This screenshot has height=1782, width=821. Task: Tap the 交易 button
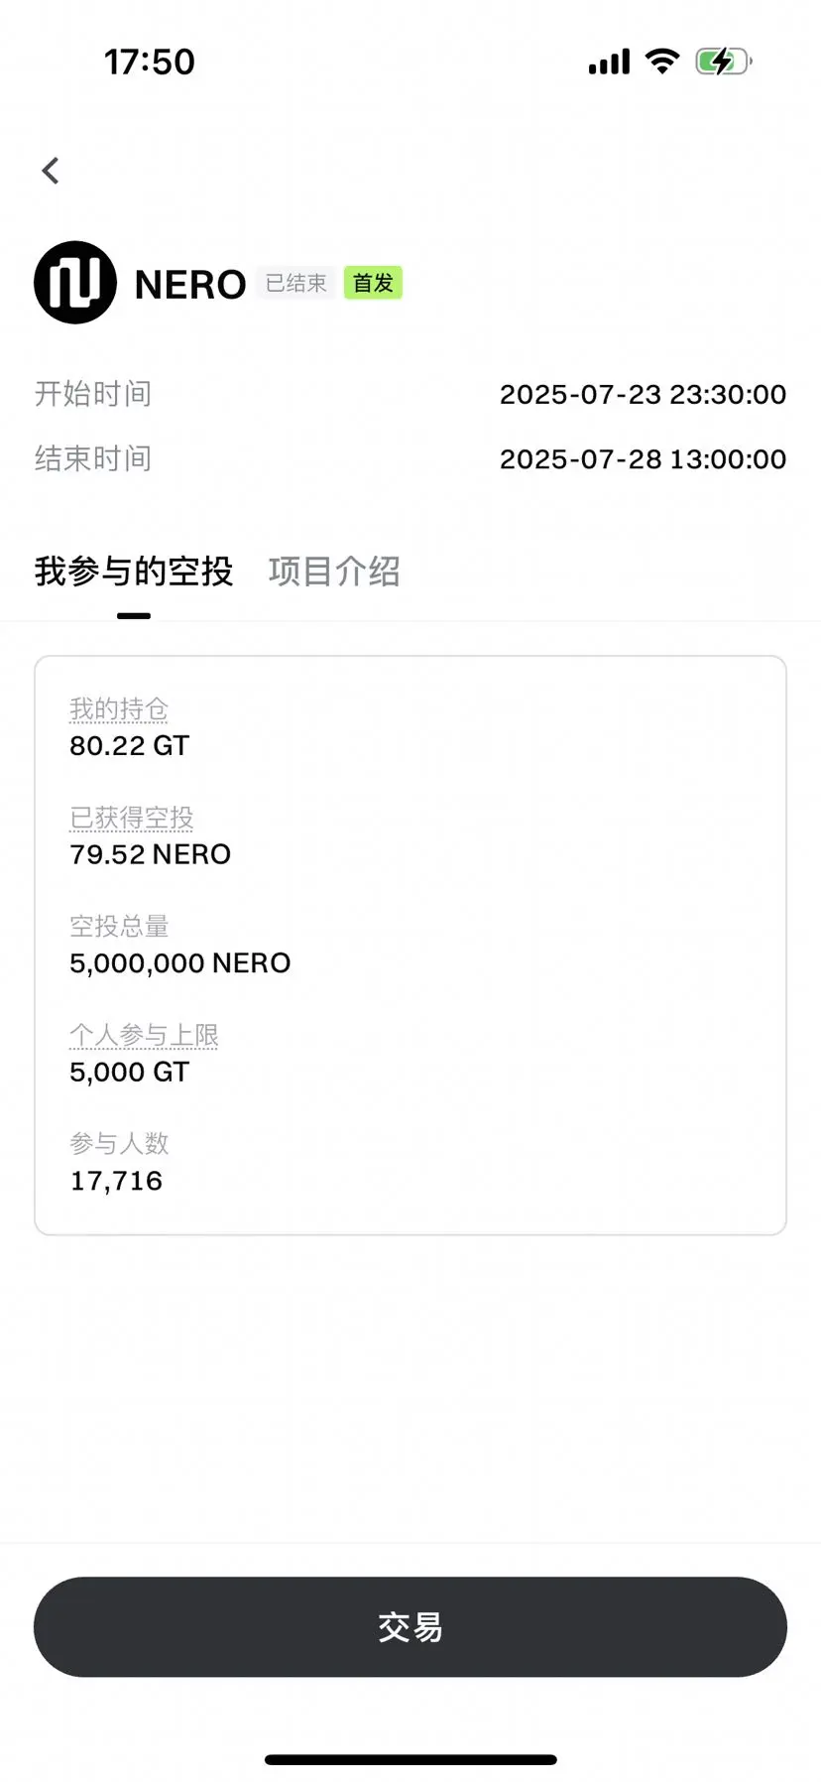410,1627
